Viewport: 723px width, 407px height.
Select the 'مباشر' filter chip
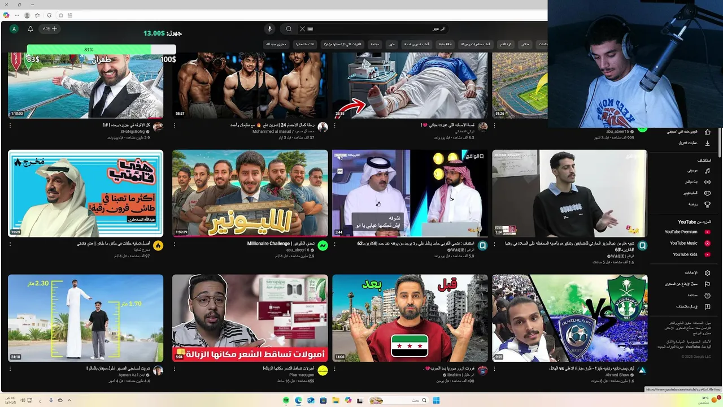click(526, 44)
